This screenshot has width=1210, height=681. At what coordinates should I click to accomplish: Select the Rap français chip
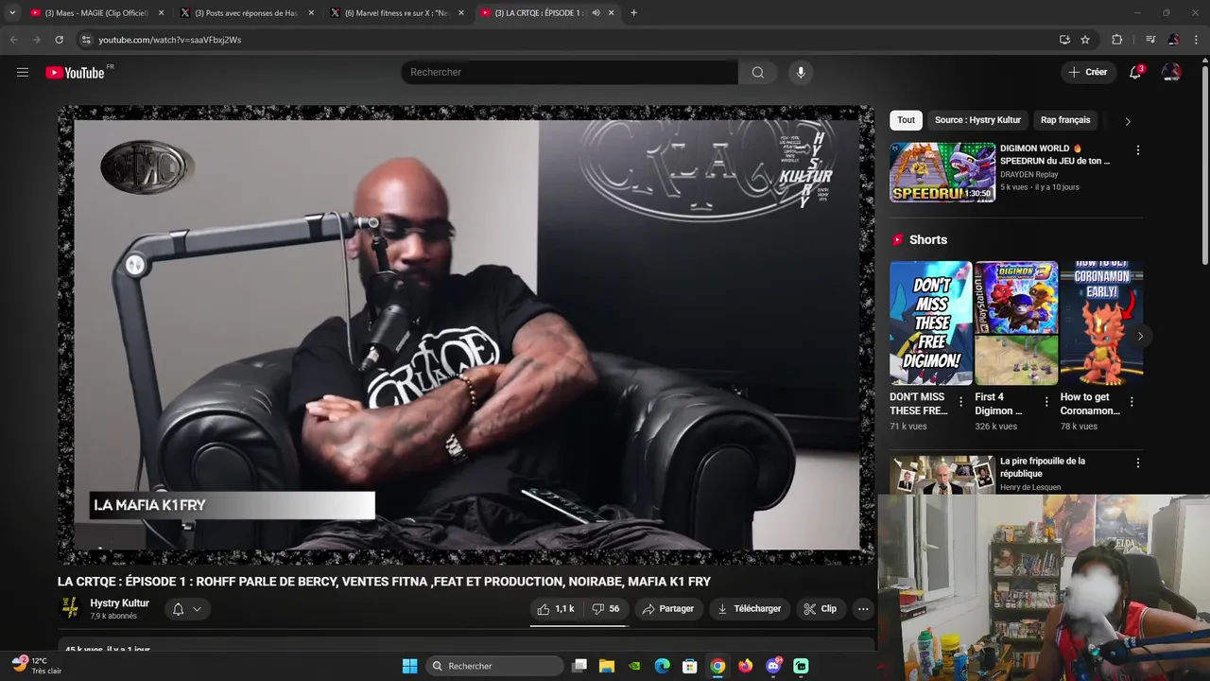(1065, 120)
